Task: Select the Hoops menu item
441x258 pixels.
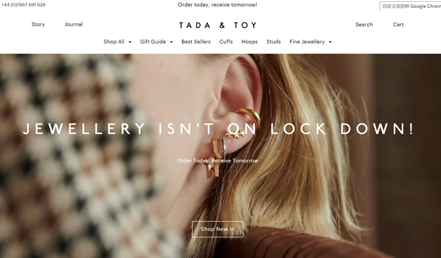Action: 250,42
